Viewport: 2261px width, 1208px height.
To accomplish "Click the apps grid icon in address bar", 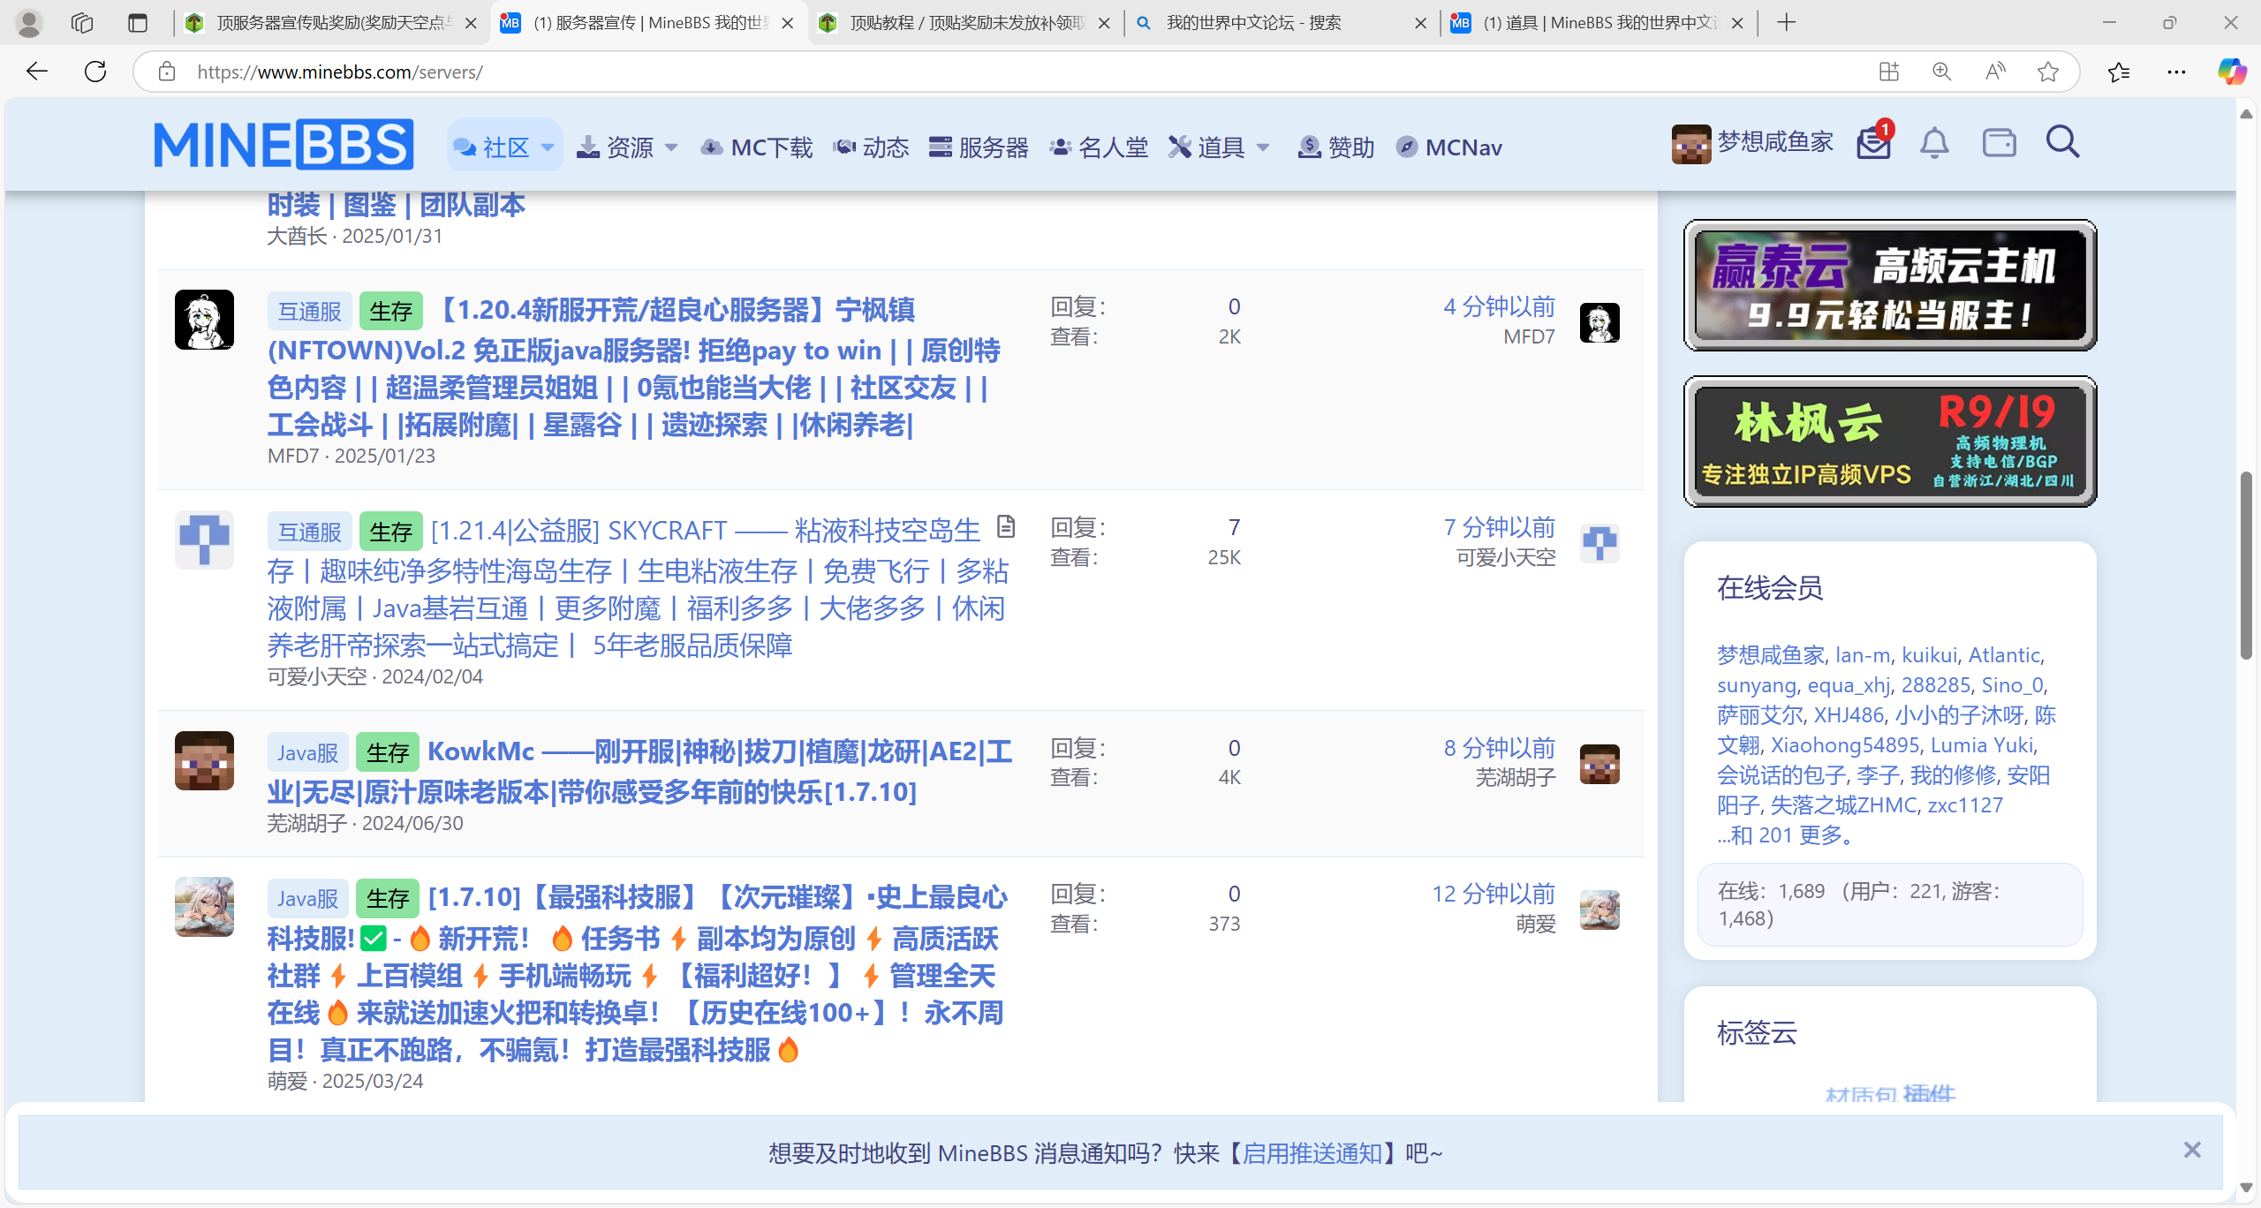I will click(x=1889, y=72).
